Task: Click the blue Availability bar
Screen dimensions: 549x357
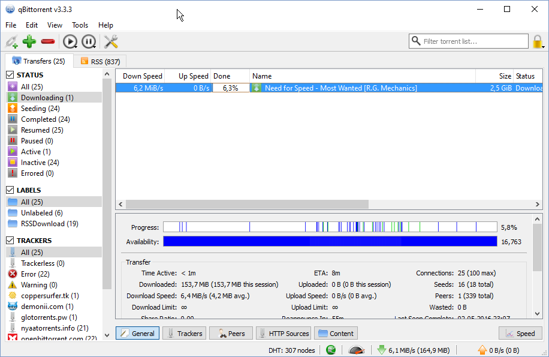Action: click(330, 241)
